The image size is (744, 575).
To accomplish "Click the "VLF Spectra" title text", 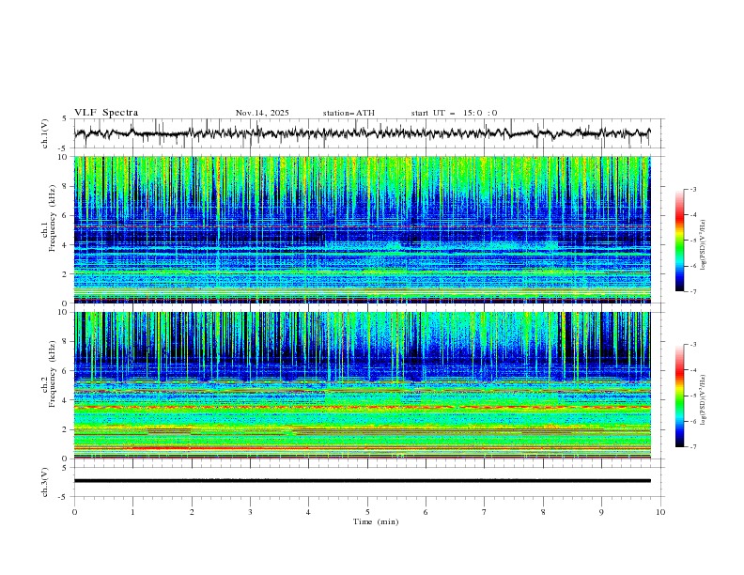I will [x=106, y=113].
